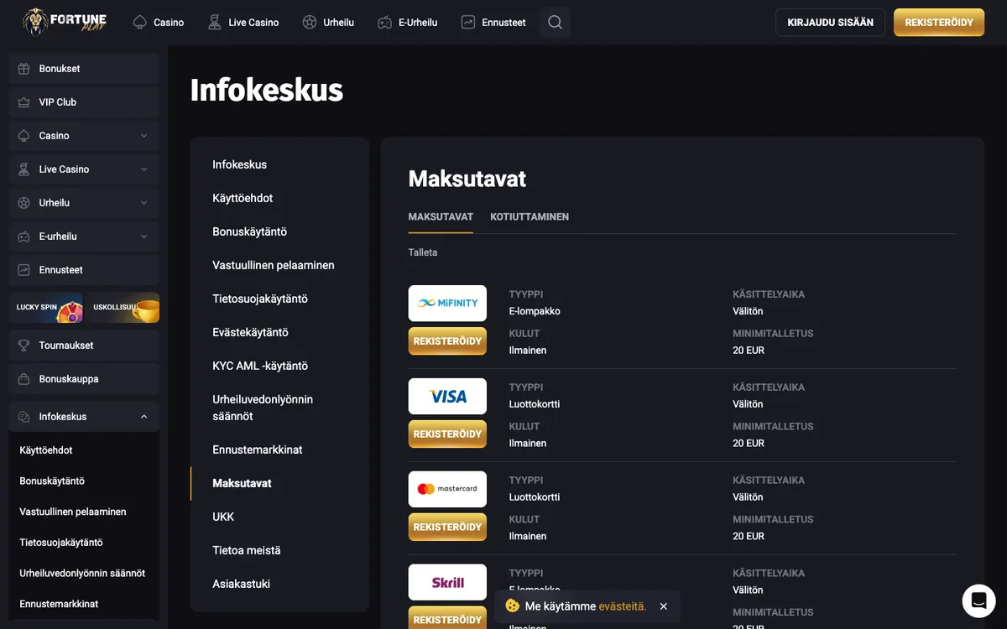Open KYC AML -käytäntö in the info menu
Image resolution: width=1007 pixels, height=629 pixels.
pyautogui.click(x=260, y=366)
